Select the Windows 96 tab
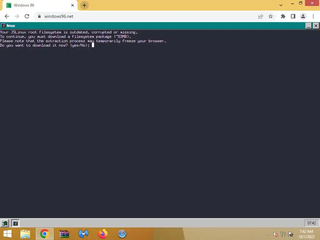This screenshot has height=240, width=320. (40, 5)
